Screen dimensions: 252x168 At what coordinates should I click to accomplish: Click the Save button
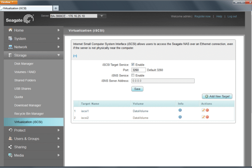[x=137, y=89]
